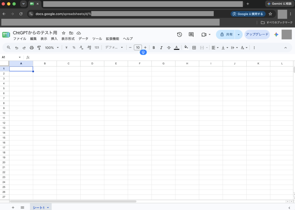Decrease font size with minus

pos(130,48)
